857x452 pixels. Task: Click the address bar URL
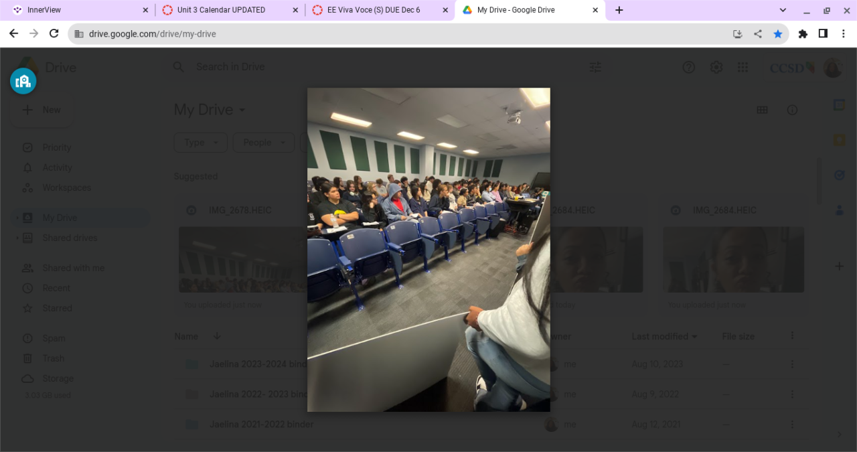click(x=153, y=33)
